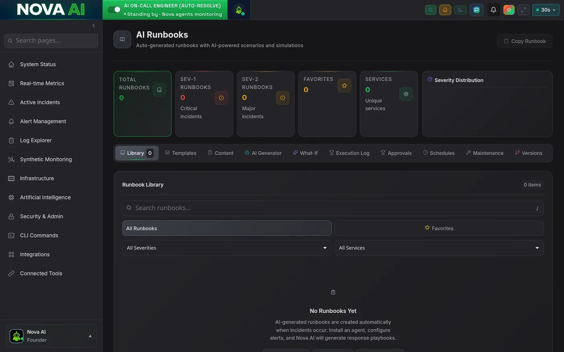Click the Log Explorer clipboard icon

11,140
